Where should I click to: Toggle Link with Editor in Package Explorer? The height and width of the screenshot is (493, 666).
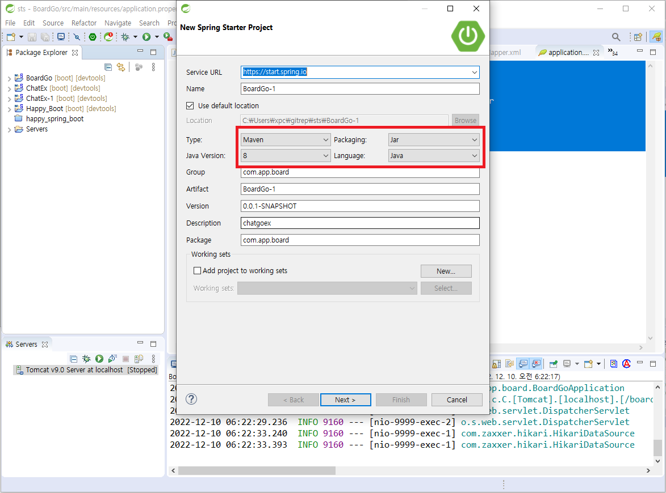click(121, 67)
